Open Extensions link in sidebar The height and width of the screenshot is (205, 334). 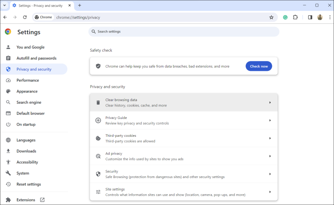26,200
